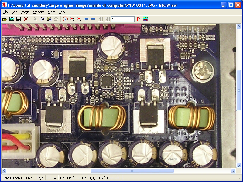This screenshot has height=182, width=243.
Task: Open the slideshow filmstrip icon
Action: 12,19
